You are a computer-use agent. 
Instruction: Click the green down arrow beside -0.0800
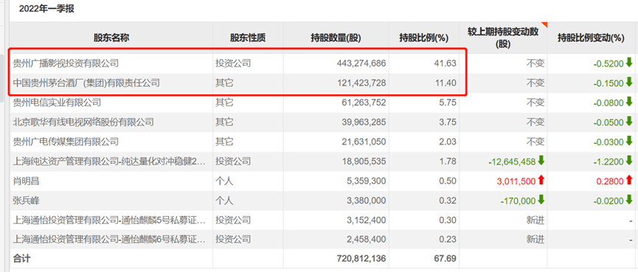point(629,102)
